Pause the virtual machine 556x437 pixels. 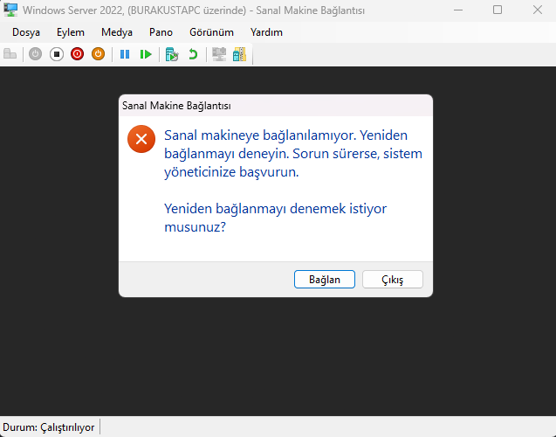coord(125,54)
